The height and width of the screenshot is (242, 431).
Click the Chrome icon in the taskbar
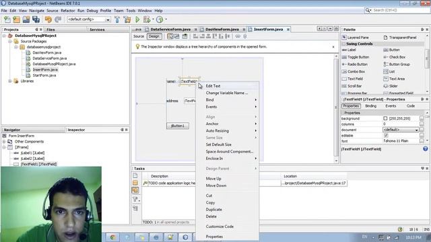(x=112, y=237)
